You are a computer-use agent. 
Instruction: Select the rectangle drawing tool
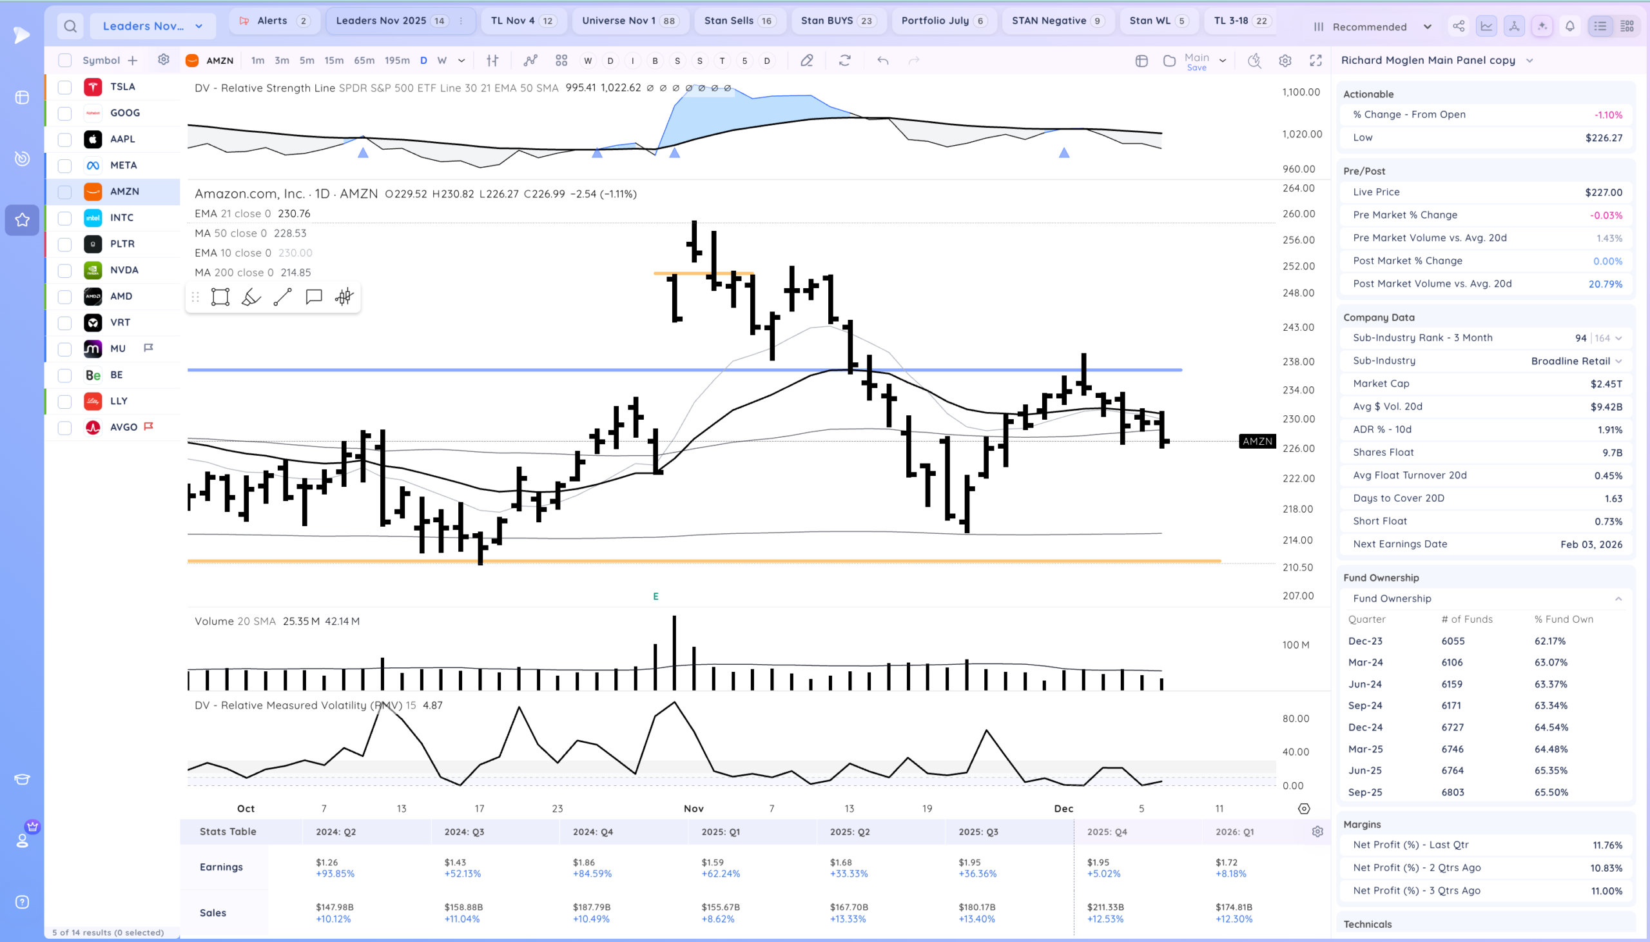pos(220,297)
